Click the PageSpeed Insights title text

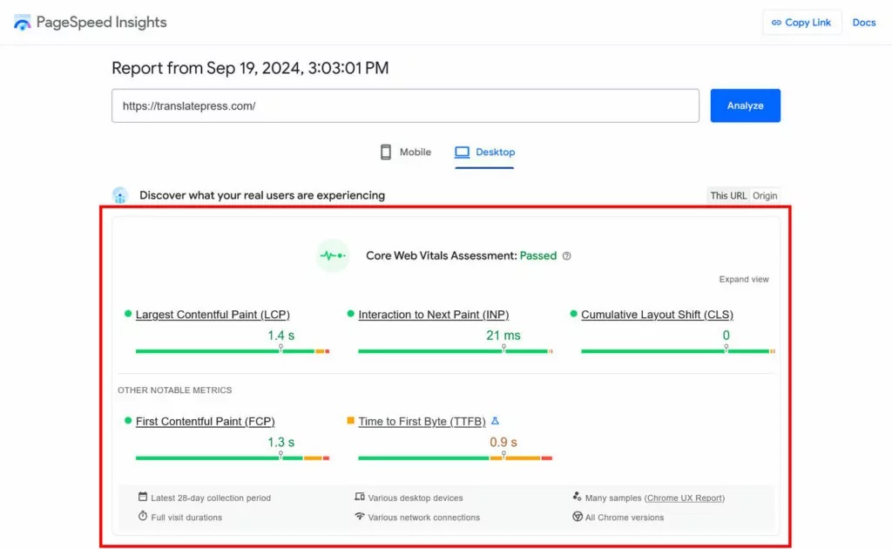101,22
